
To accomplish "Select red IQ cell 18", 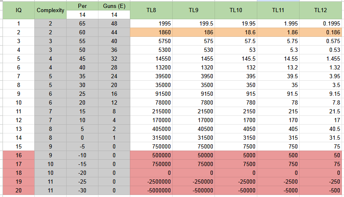I will point(19,173).
